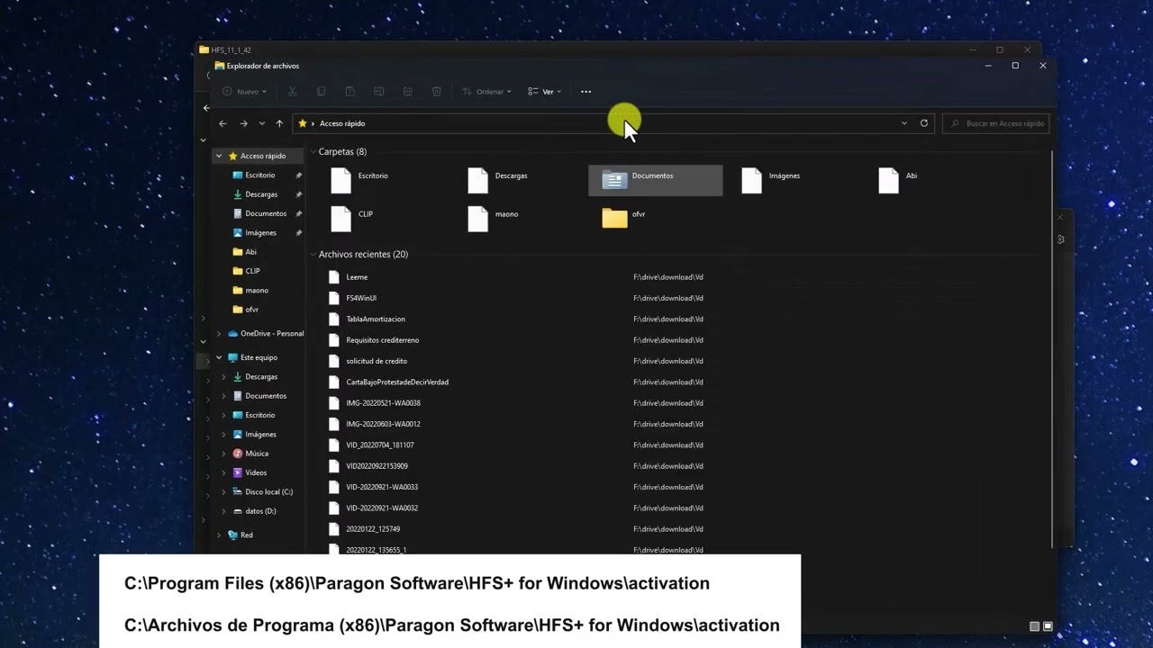Screen dimensions: 1153x648
Task: Switch to details view in status bar
Action: coord(1034,626)
